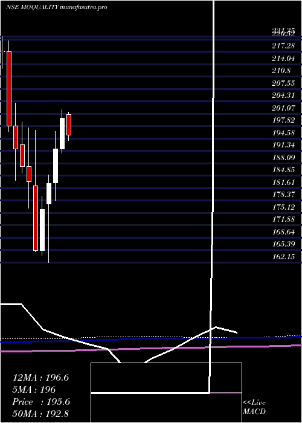Click the 50MA : 192.8 readout
Viewport: 302px width, 423px height.
point(42,414)
